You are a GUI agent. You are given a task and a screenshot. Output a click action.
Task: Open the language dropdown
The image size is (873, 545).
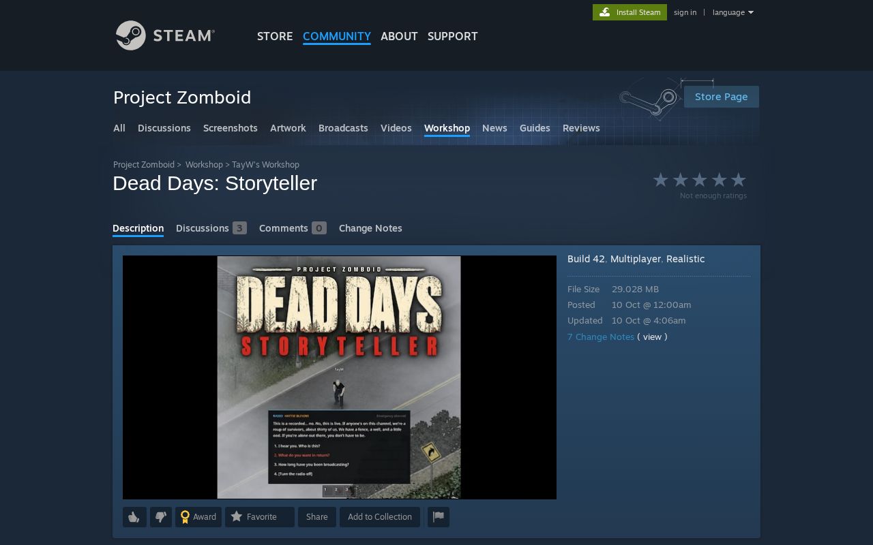733,12
